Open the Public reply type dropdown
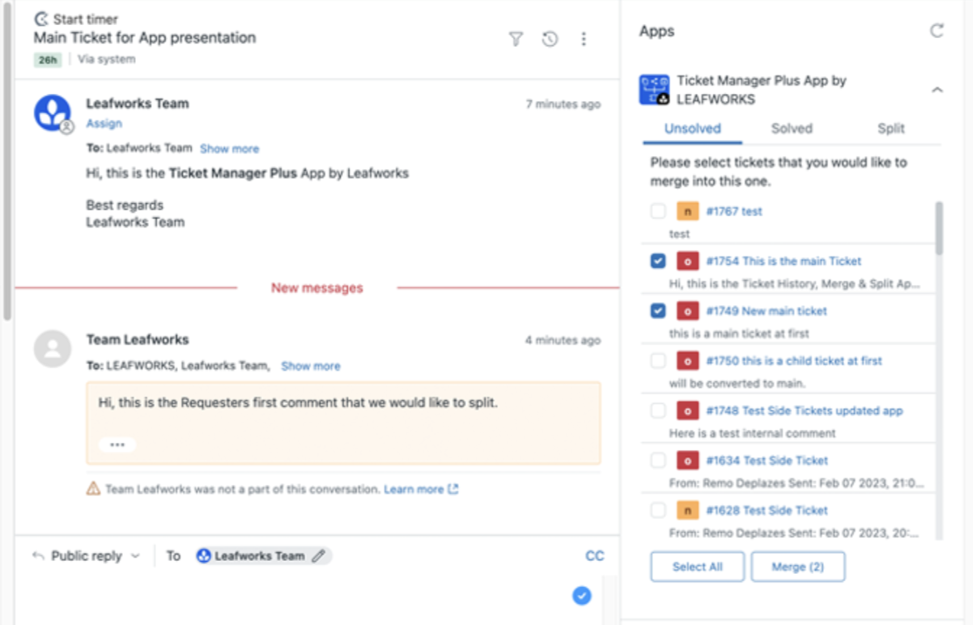This screenshot has height=625, width=973. 95,555
